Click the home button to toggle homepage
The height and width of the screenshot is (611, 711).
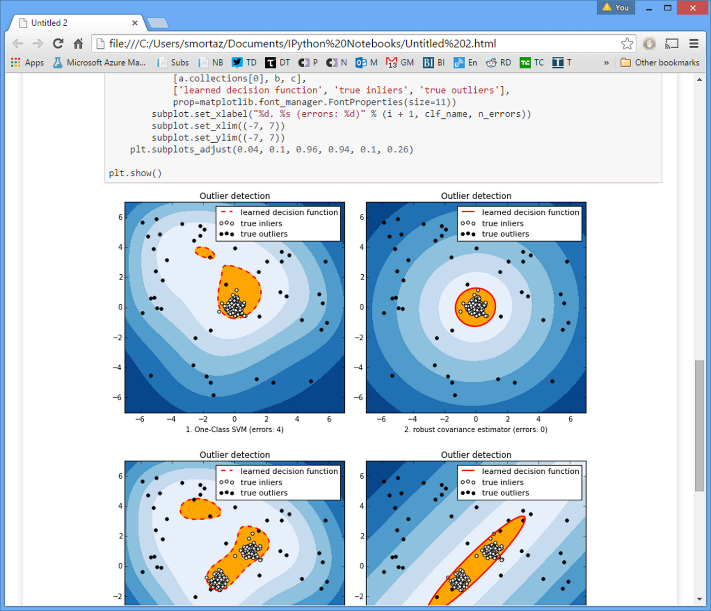click(x=78, y=43)
